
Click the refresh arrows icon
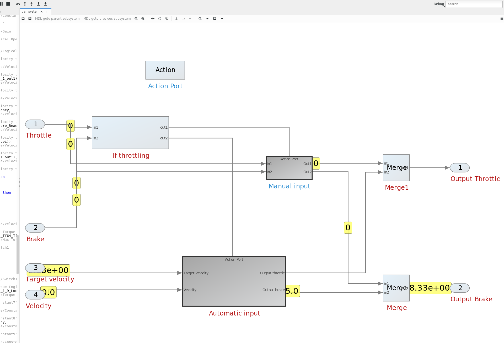coord(160,19)
